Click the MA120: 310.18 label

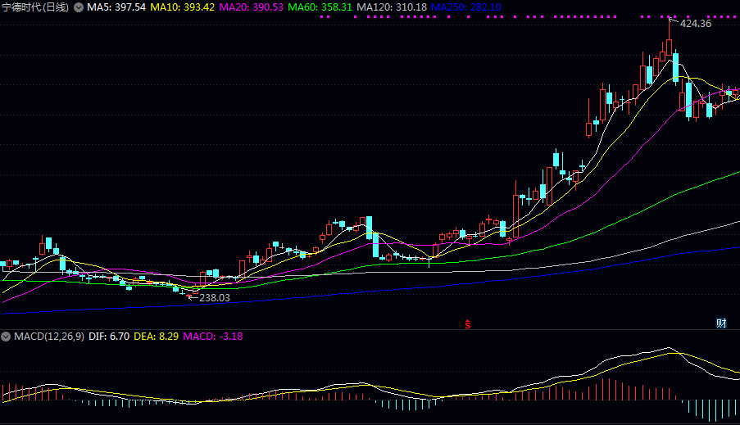coord(392,7)
